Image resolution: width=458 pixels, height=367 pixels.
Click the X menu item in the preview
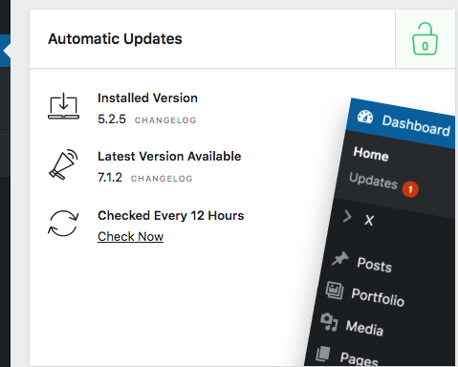pyautogui.click(x=369, y=220)
